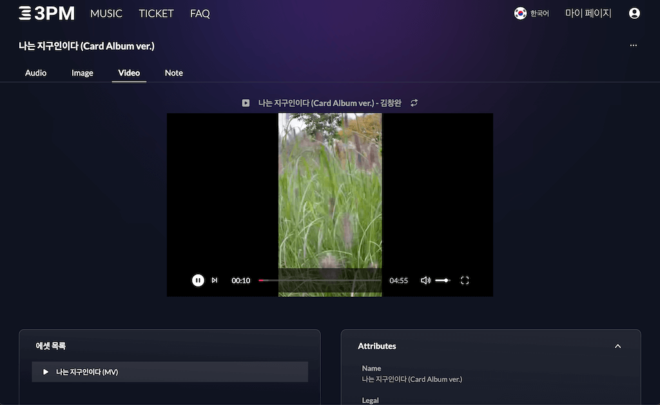Image resolution: width=660 pixels, height=405 pixels.
Task: Play 나는 지구인이다 (MV) from asset list
Action: tap(46, 372)
